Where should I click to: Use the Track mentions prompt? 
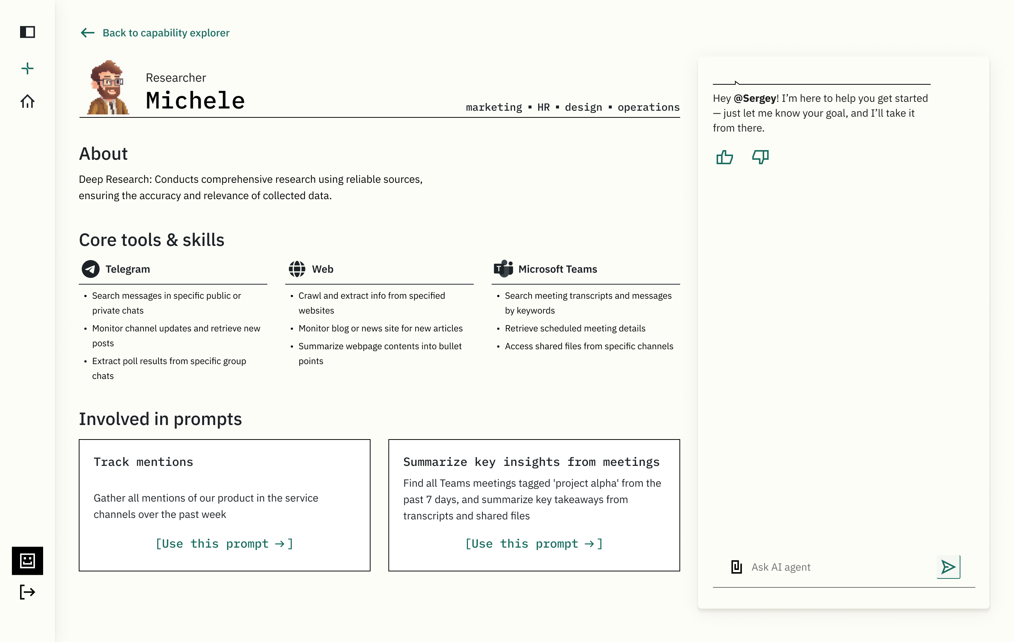(x=225, y=544)
